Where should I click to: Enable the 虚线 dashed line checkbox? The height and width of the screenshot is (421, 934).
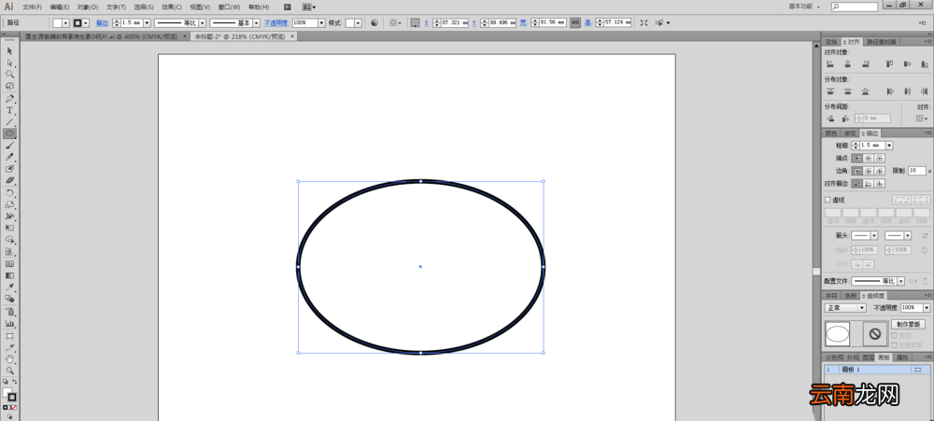[x=828, y=200]
